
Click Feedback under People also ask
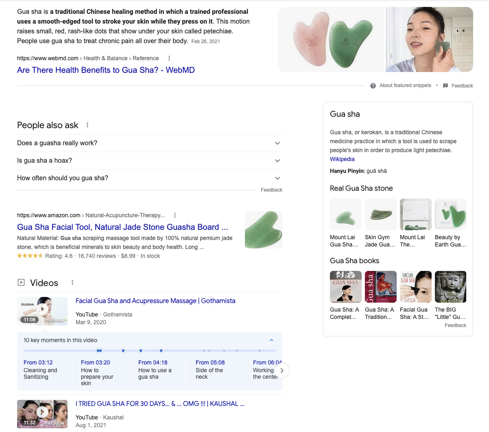point(271,190)
